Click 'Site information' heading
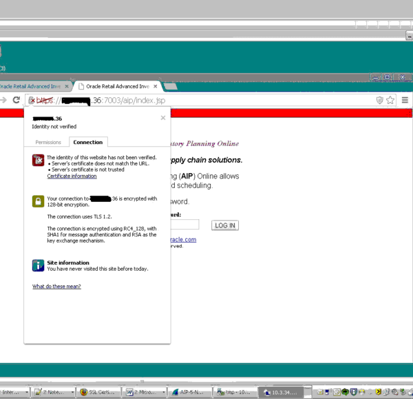This screenshot has height=399, width=413. [x=68, y=263]
